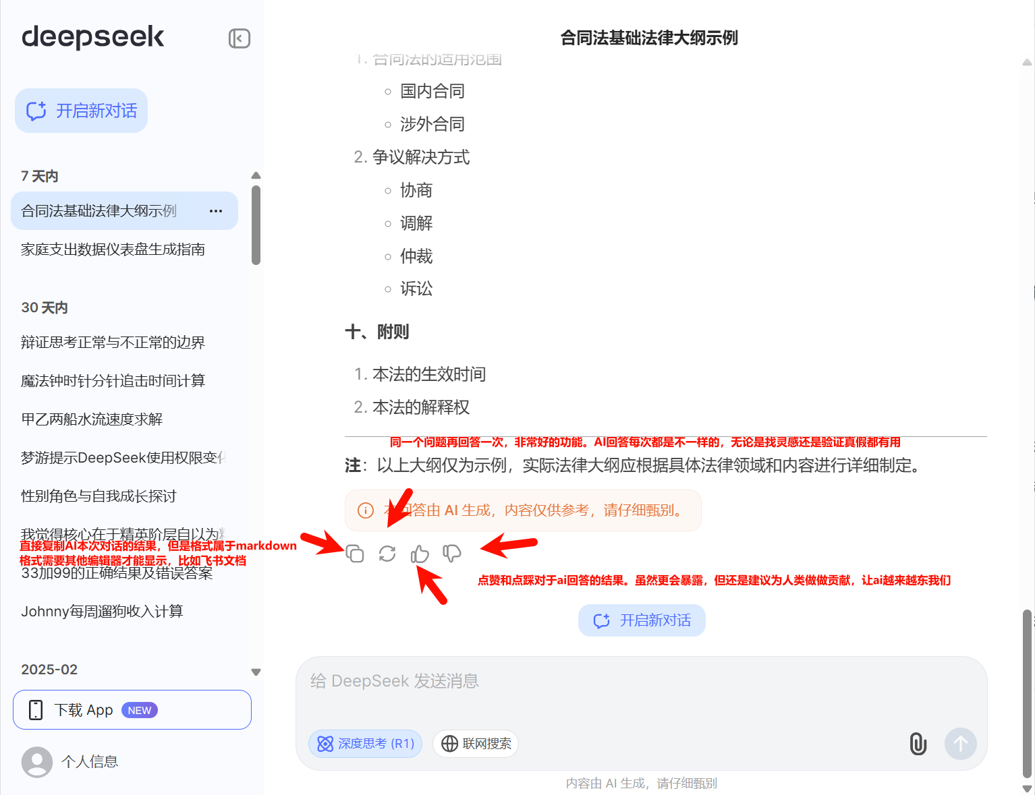
Task: Click the message input field
Action: tap(641, 681)
